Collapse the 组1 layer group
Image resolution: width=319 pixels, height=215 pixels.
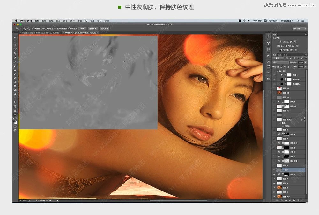pyautogui.click(x=278, y=71)
